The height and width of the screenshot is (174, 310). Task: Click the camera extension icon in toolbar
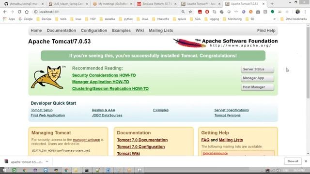258,12
